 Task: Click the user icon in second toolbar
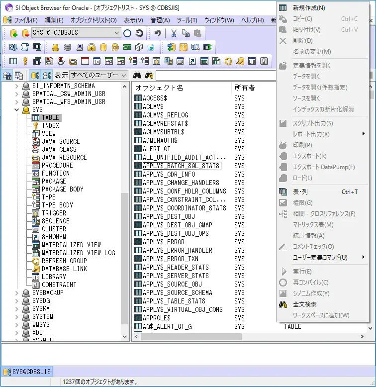pyautogui.click(x=56, y=47)
